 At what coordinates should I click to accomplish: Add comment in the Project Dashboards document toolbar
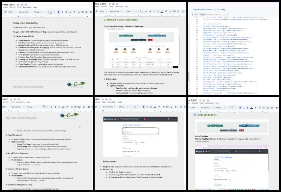[x=174, y=11]
